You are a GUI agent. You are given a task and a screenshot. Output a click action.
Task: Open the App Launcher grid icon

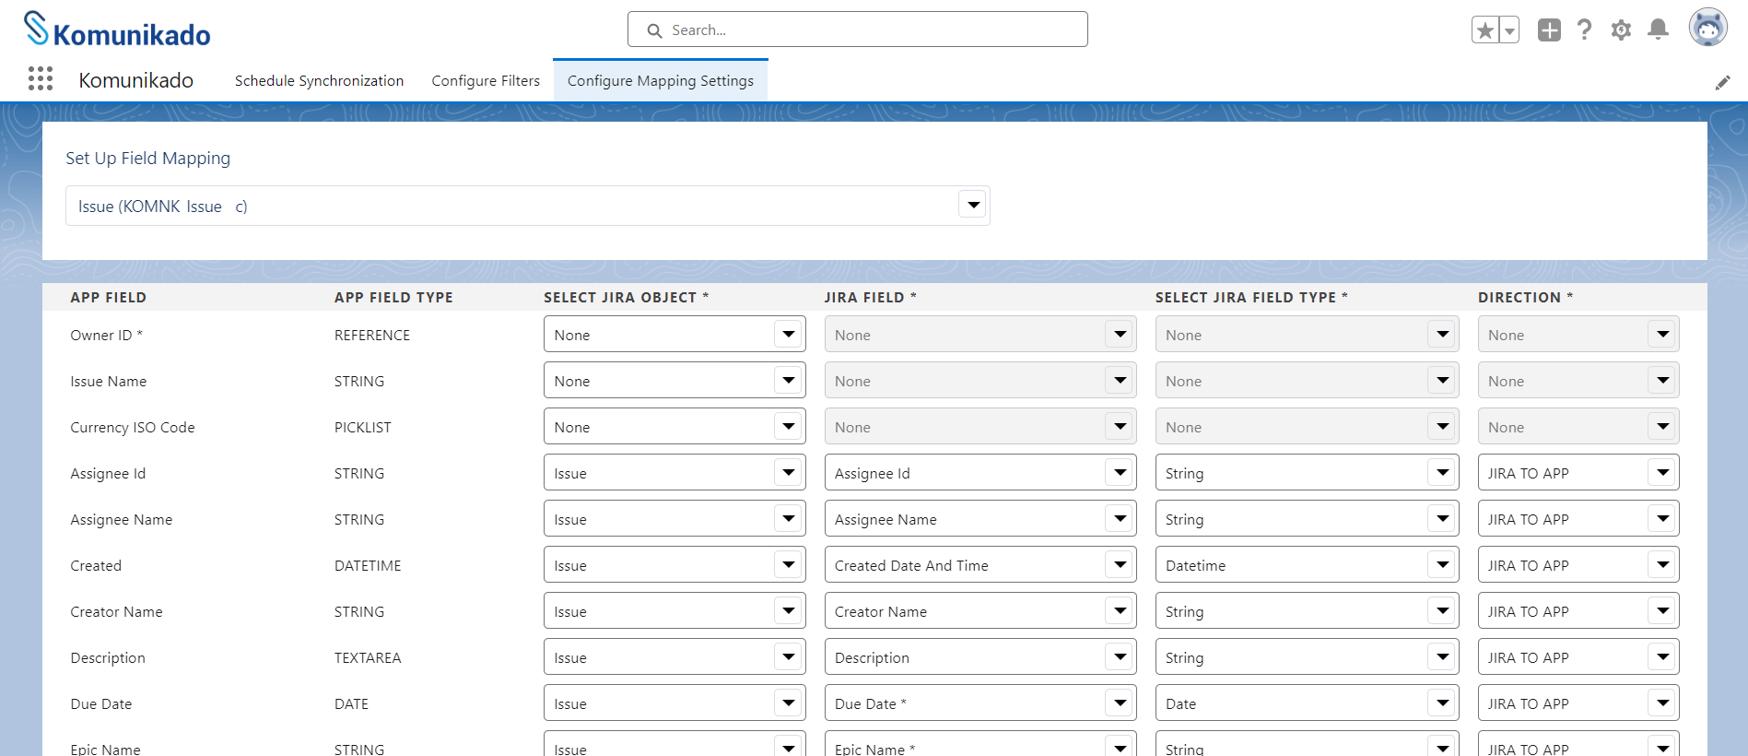click(41, 79)
